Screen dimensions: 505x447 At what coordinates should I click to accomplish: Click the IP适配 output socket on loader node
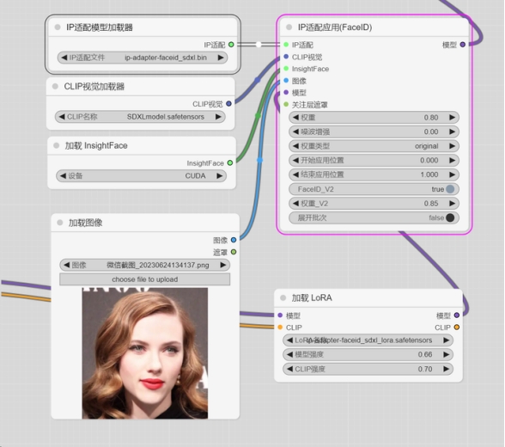click(x=231, y=45)
